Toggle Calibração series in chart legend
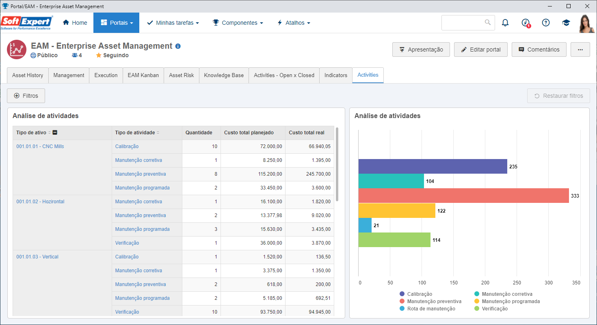 point(416,294)
